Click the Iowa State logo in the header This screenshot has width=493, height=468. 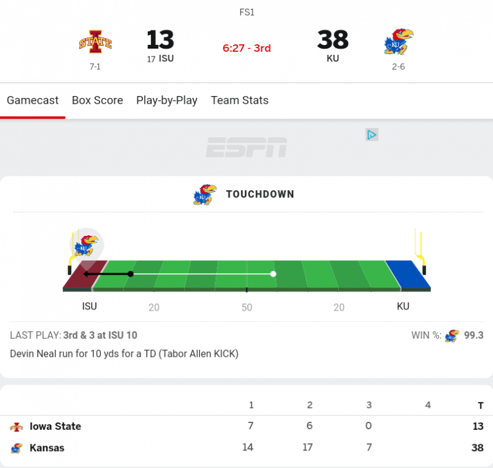click(x=95, y=41)
